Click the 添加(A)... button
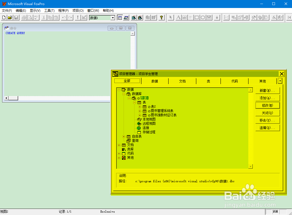 pyautogui.click(x=267, y=98)
